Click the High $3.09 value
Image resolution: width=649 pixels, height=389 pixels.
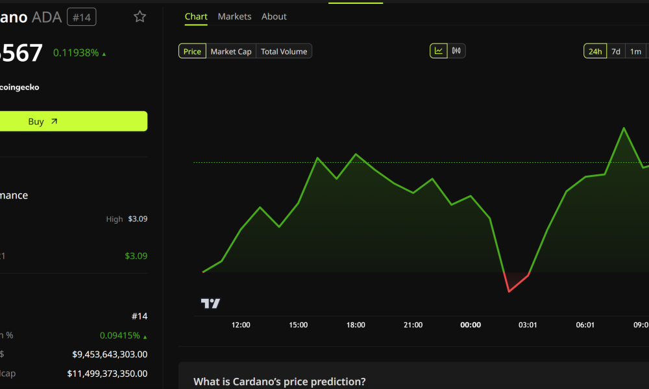click(138, 218)
